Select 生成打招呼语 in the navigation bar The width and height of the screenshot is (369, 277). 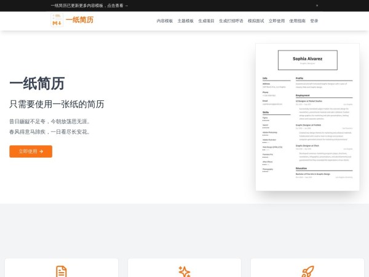[x=231, y=21]
